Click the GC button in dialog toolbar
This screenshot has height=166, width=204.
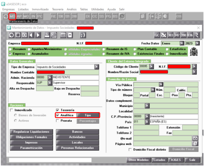coord(157,35)
